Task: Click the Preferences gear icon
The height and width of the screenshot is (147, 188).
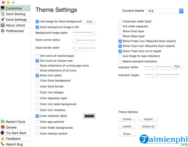Action: click(3, 31)
